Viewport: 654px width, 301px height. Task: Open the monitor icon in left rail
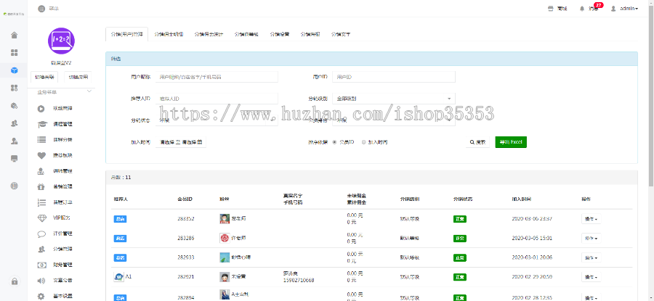tap(15, 158)
